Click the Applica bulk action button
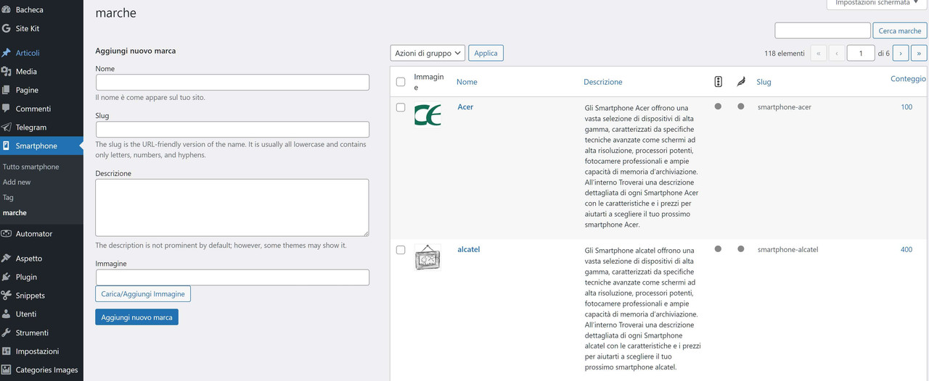Viewport: 929px width, 381px height. pos(486,53)
